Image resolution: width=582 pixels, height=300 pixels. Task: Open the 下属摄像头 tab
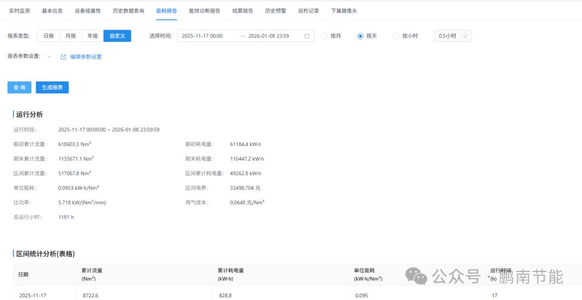[x=344, y=11]
